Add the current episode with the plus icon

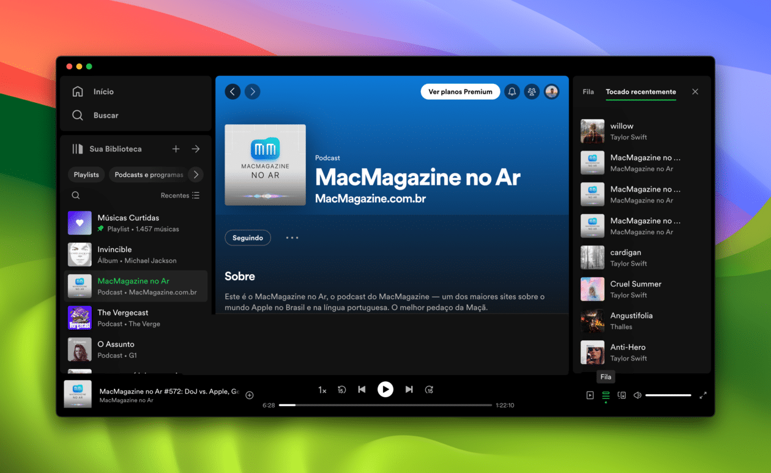pyautogui.click(x=249, y=395)
